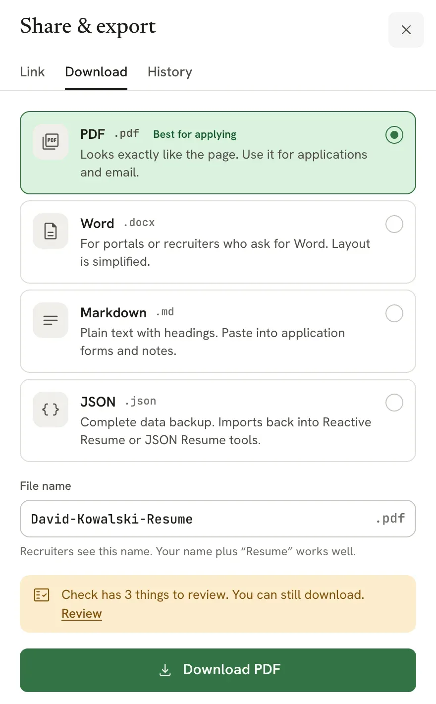The width and height of the screenshot is (436, 704).
Task: Click the Word document icon
Action: click(x=51, y=231)
